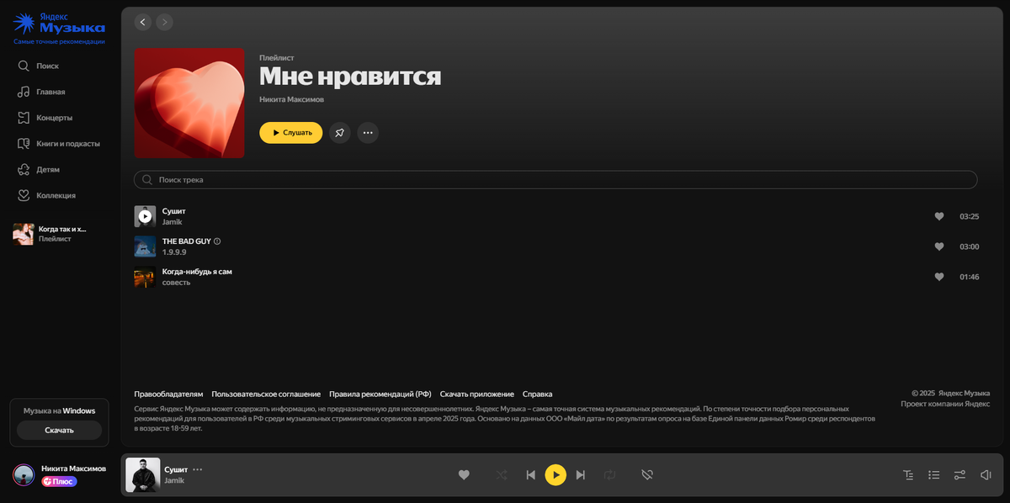Unlike Когда-нибудь я сам track
The image size is (1010, 503).
pos(939,277)
